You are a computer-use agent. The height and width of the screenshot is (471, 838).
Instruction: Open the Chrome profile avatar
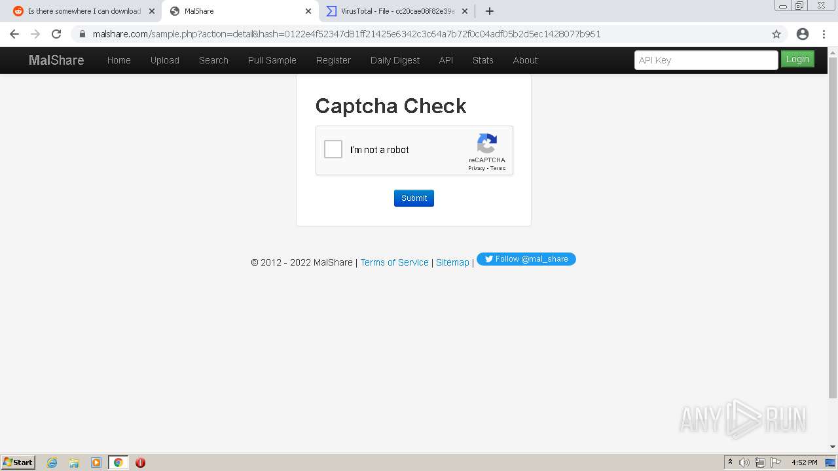pyautogui.click(x=803, y=34)
